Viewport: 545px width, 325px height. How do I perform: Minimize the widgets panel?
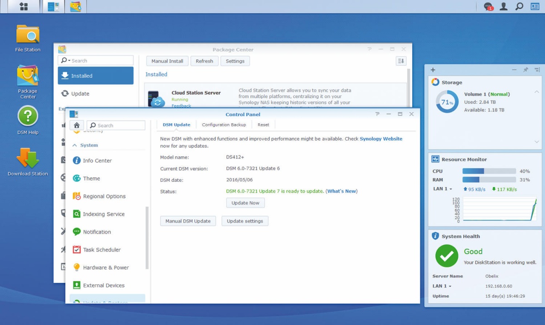coord(514,70)
